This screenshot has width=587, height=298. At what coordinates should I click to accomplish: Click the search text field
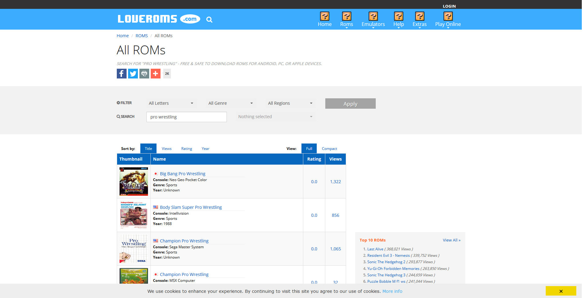186,117
